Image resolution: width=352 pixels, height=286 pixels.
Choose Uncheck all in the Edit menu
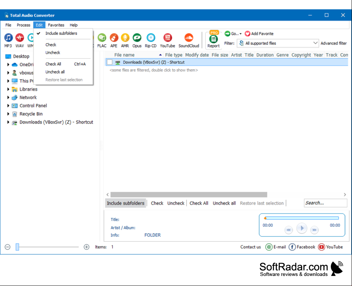click(x=55, y=72)
